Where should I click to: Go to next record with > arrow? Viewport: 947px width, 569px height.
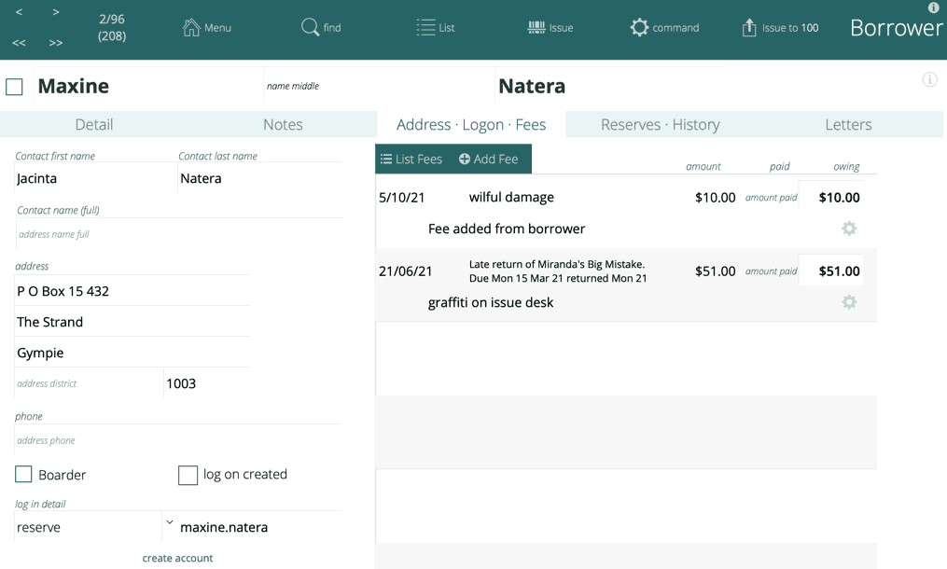tap(56, 12)
